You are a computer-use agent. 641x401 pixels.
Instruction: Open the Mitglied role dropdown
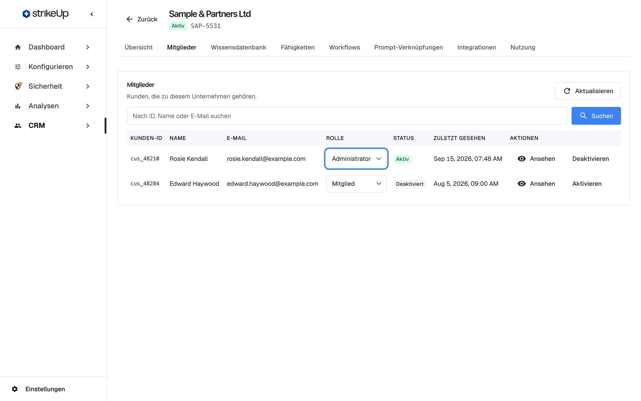pos(356,184)
